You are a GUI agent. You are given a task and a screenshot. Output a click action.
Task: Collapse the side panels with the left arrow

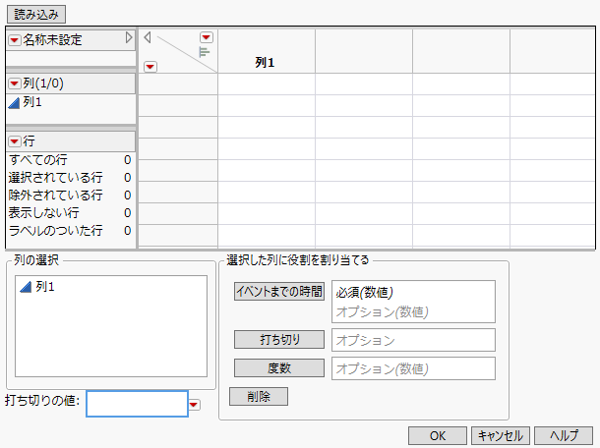click(x=148, y=37)
